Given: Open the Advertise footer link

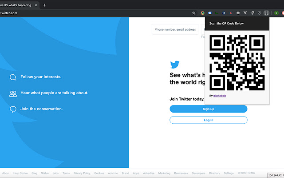Looking at the screenshot, I should click(x=149, y=173).
